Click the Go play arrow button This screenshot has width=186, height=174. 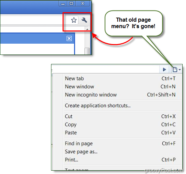click(164, 69)
